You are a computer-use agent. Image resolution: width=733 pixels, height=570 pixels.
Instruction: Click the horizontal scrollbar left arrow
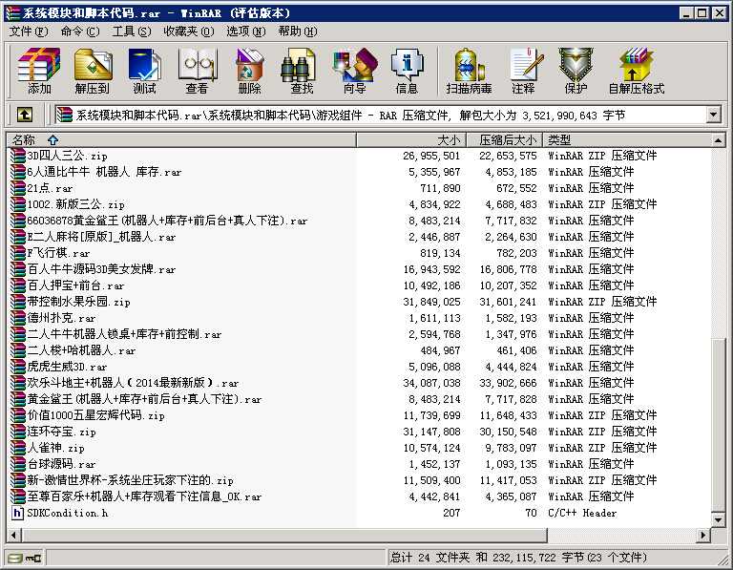coord(13,535)
